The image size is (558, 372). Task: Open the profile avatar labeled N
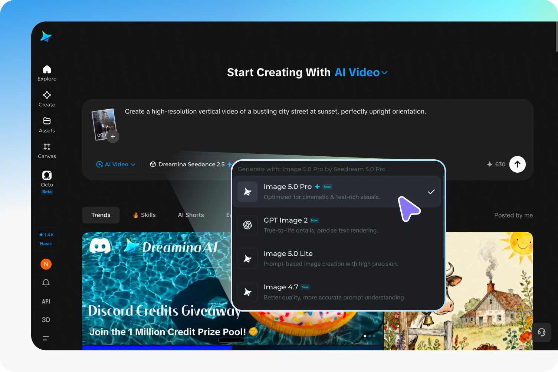pyautogui.click(x=46, y=264)
